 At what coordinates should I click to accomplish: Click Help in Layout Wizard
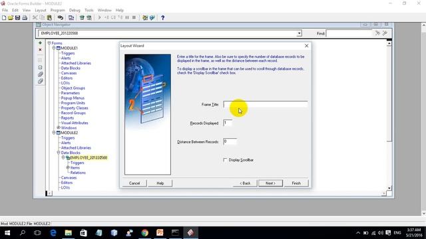[160, 183]
